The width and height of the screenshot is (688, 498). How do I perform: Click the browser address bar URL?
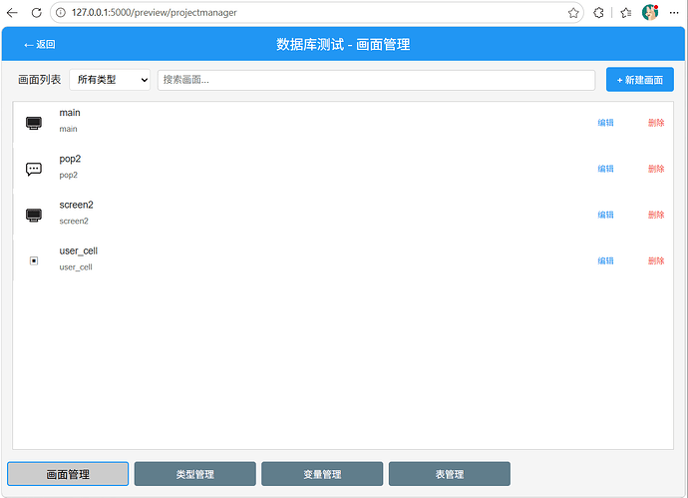[x=154, y=13]
